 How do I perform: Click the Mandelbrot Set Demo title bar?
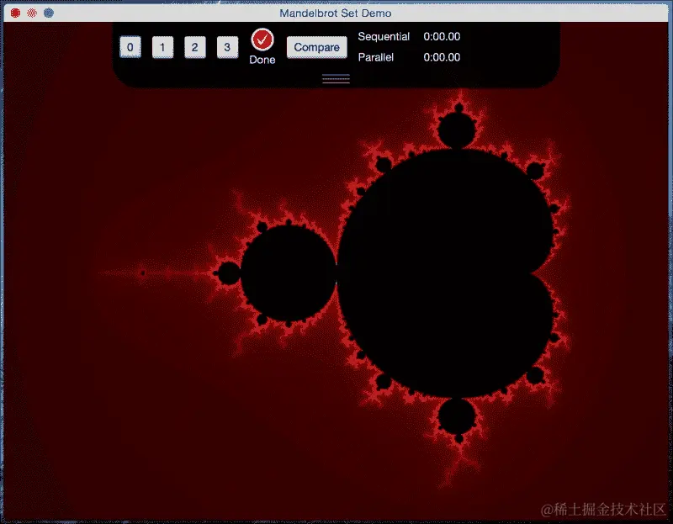(336, 13)
